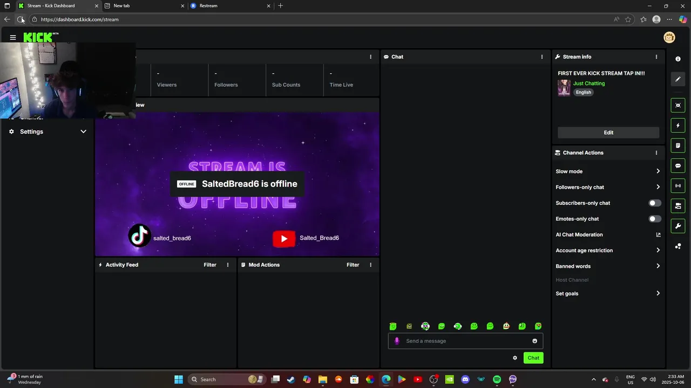
Task: Click the browser address bar URL
Action: tap(79, 19)
